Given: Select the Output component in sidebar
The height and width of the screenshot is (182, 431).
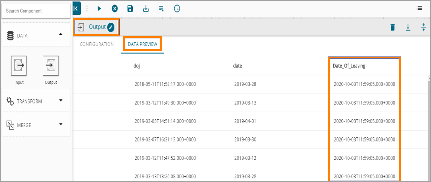Looking at the screenshot, I should click(x=51, y=66).
